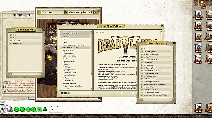Image resolution: width=212 pixels, height=118 pixels.
Task: Pick the green d8 die
Action: click(x=33, y=109)
